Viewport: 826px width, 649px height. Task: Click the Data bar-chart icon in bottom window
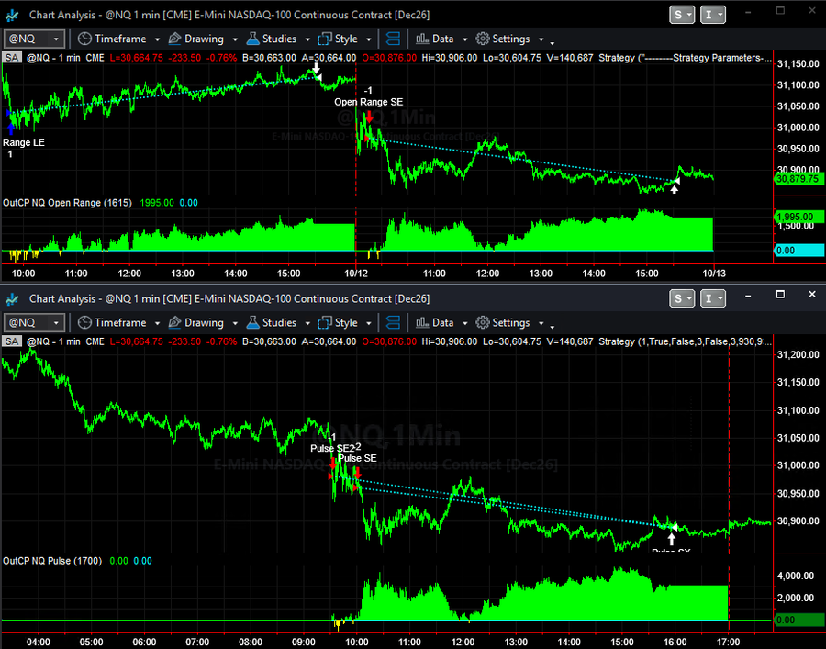[x=422, y=323]
